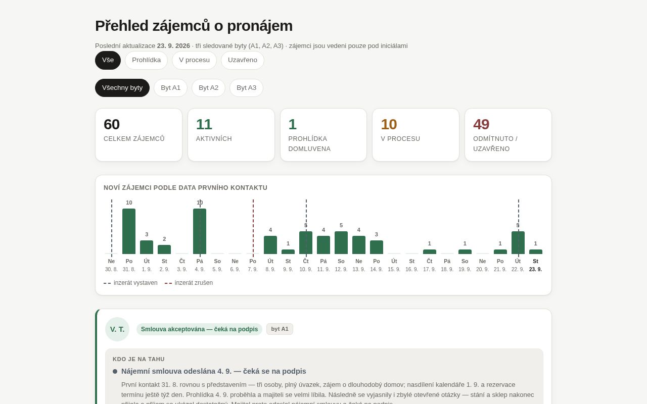Click the chart bar for Po 14. 9.

point(377,247)
